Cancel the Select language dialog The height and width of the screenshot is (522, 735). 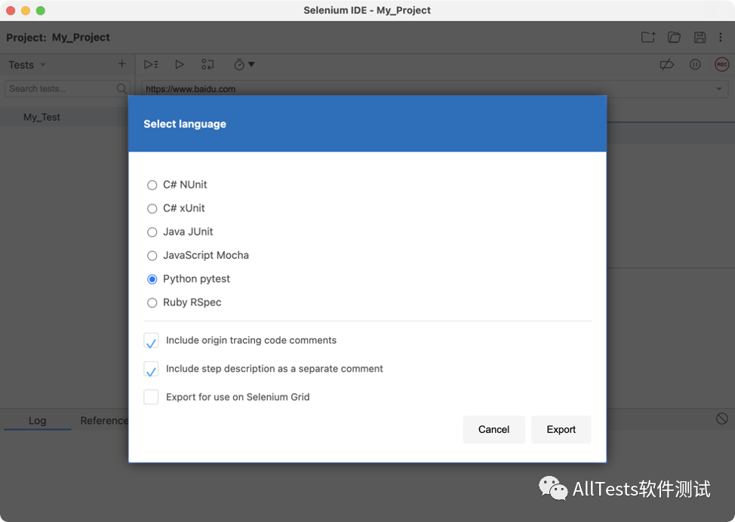(494, 429)
